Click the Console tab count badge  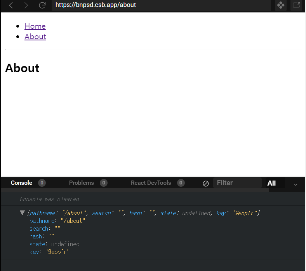coord(42,183)
